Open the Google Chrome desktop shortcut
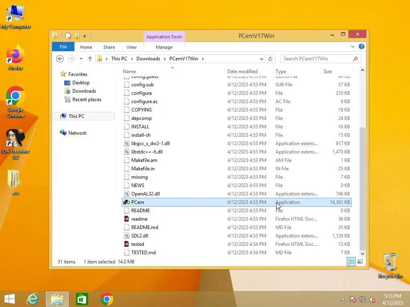This screenshot has height=307, width=410. pyautogui.click(x=16, y=102)
